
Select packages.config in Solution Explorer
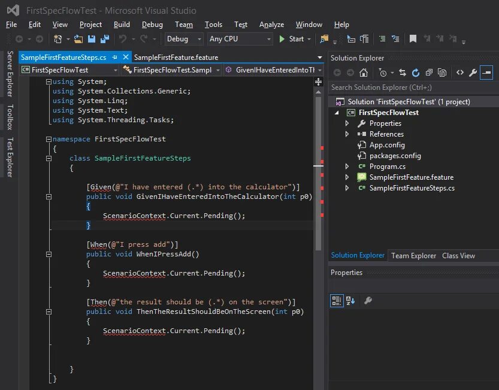coord(395,156)
